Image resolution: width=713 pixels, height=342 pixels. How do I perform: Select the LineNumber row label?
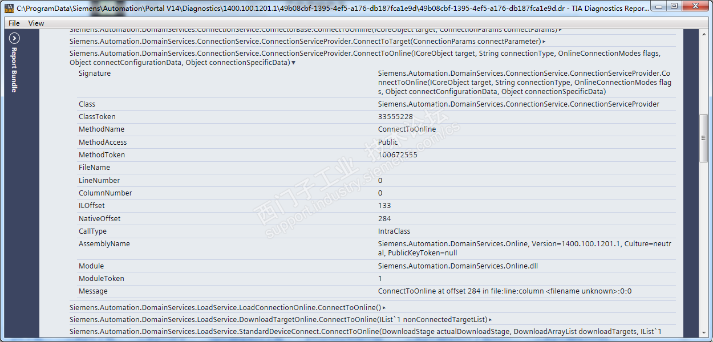[x=99, y=181]
